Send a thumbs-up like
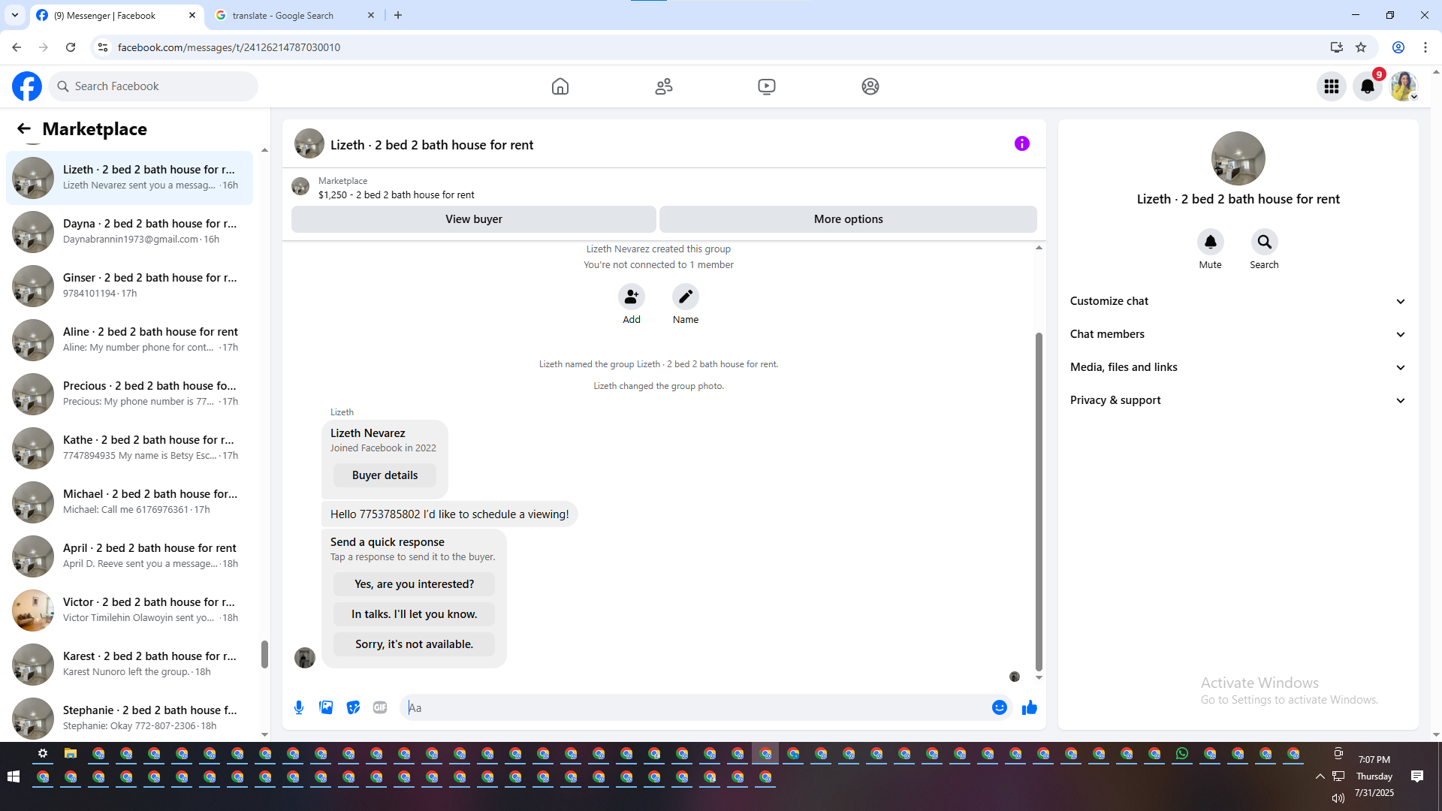The width and height of the screenshot is (1442, 811). pyautogui.click(x=1029, y=707)
